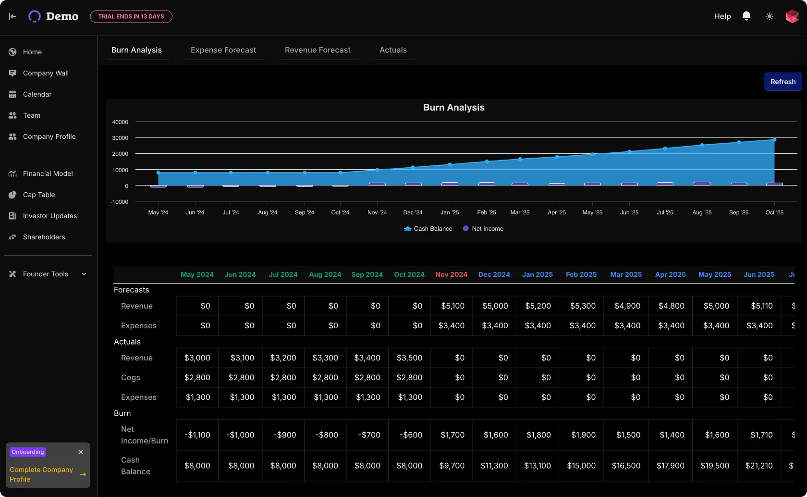807x497 pixels.
Task: Switch to the Burn Analysis tab
Action: [x=136, y=50]
